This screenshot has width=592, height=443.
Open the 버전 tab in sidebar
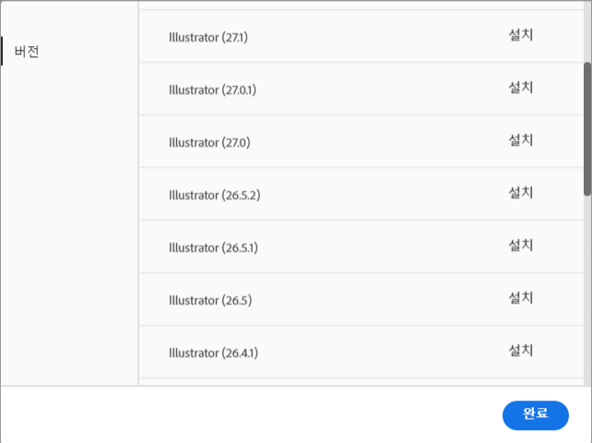pos(28,52)
